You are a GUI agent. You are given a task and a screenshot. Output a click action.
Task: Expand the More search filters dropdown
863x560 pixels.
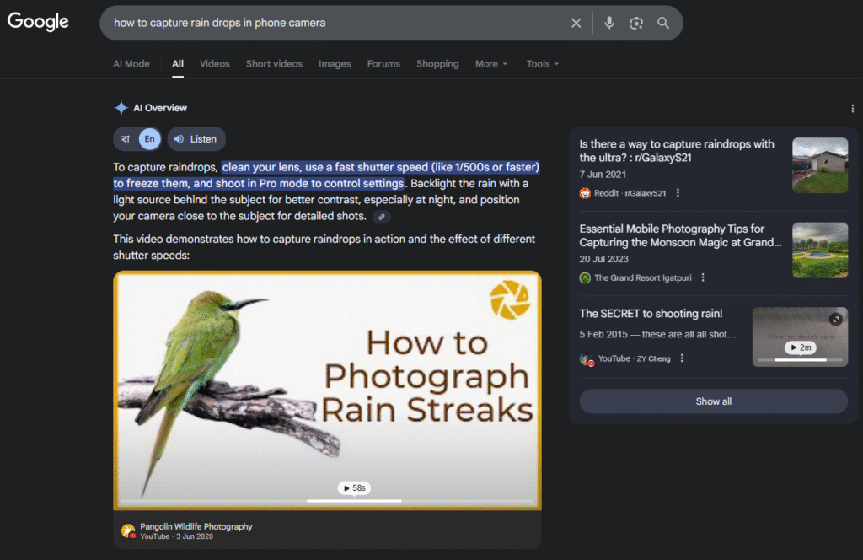[x=491, y=64]
